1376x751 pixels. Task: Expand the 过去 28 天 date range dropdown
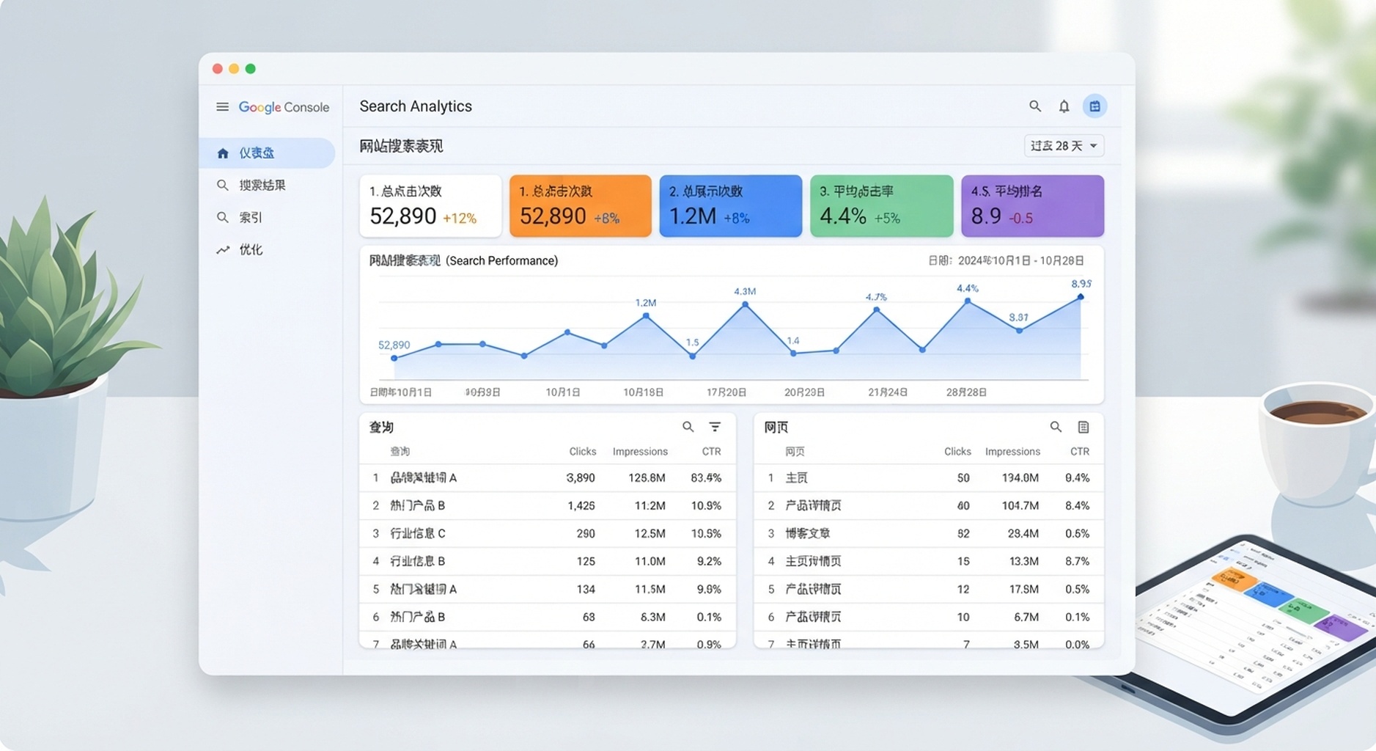[1064, 146]
